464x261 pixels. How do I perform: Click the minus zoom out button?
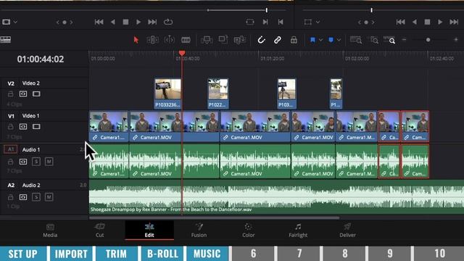coord(405,40)
